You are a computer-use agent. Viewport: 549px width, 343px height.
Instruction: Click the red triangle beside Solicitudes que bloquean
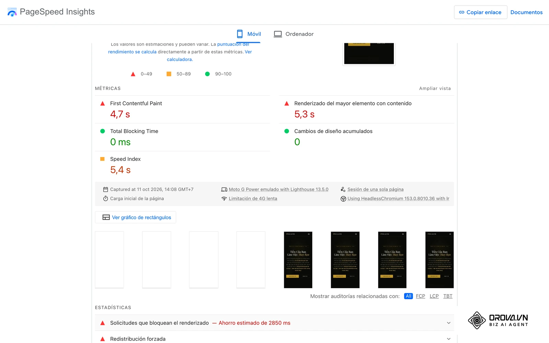(x=102, y=323)
